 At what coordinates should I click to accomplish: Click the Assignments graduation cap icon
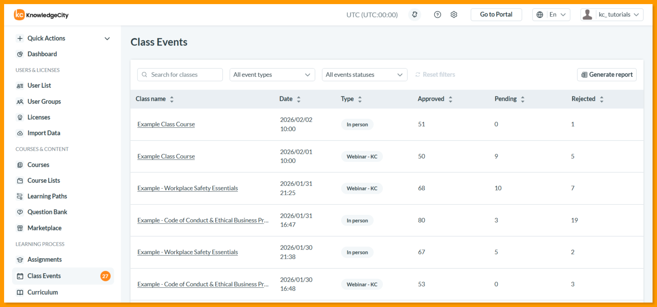pyautogui.click(x=20, y=259)
